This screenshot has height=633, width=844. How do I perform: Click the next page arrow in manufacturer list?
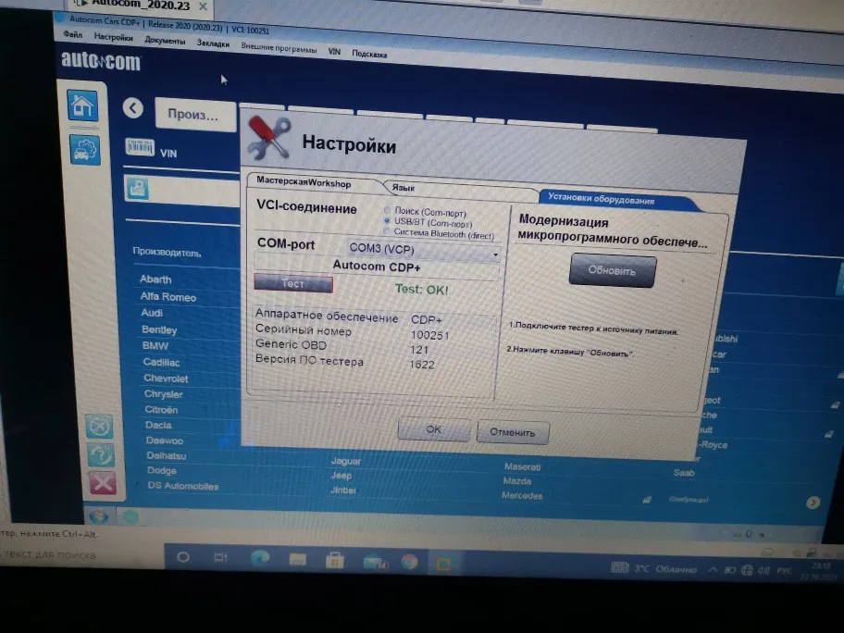coord(813,503)
